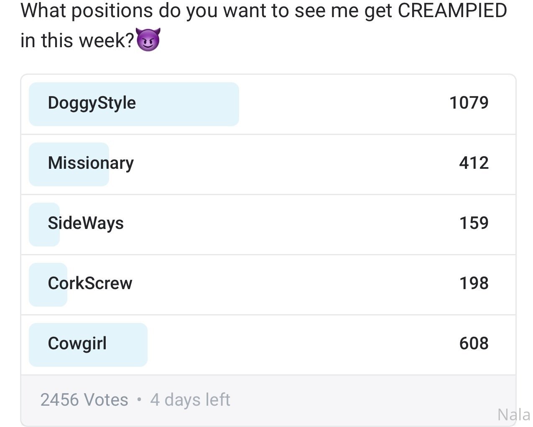Select the Missionary poll option
The height and width of the screenshot is (427, 533).
tap(268, 164)
